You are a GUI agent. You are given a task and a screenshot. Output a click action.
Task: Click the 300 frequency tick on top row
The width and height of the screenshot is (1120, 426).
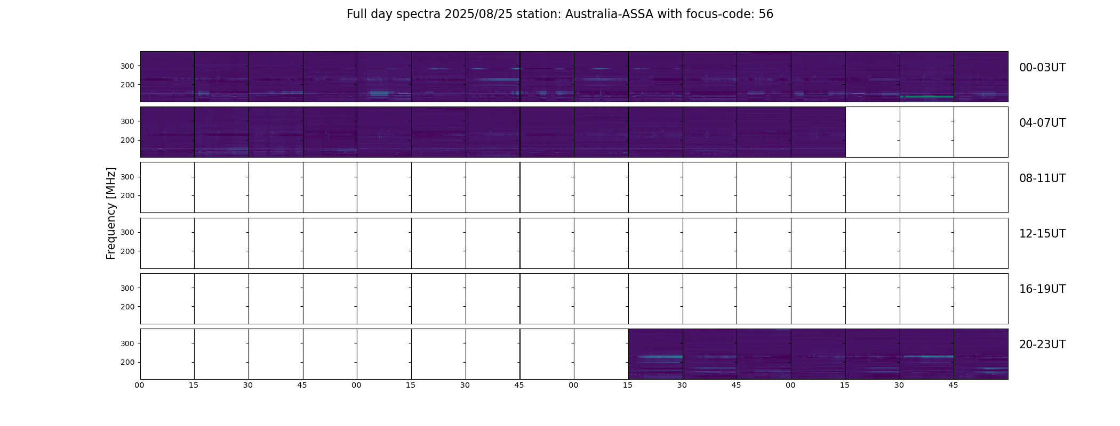click(127, 66)
